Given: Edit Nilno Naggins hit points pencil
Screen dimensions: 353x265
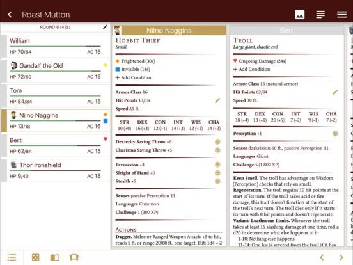Looking at the screenshot, I should click(217, 100).
